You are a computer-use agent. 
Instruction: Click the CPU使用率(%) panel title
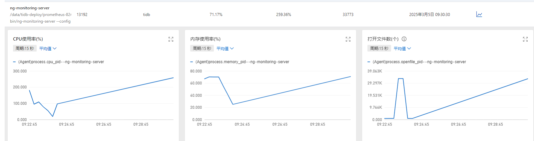28,39
